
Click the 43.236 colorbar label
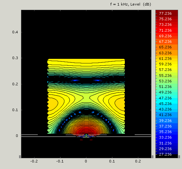tap(165, 109)
